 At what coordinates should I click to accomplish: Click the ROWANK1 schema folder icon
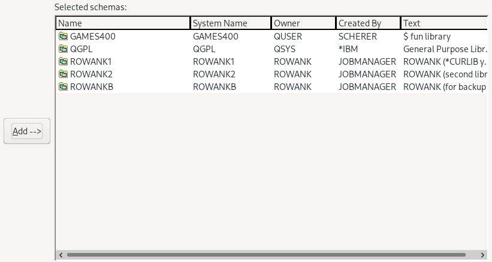pyautogui.click(x=63, y=62)
